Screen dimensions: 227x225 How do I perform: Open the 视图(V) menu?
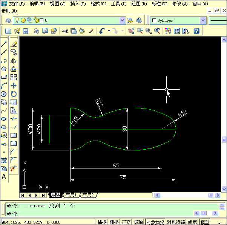[x=58, y=4]
